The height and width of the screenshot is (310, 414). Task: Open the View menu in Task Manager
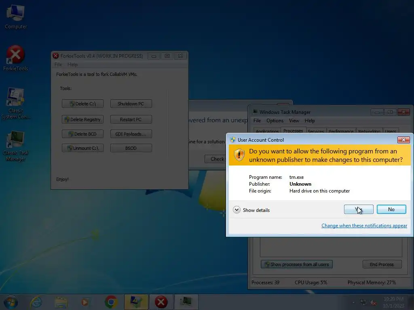[294, 121]
